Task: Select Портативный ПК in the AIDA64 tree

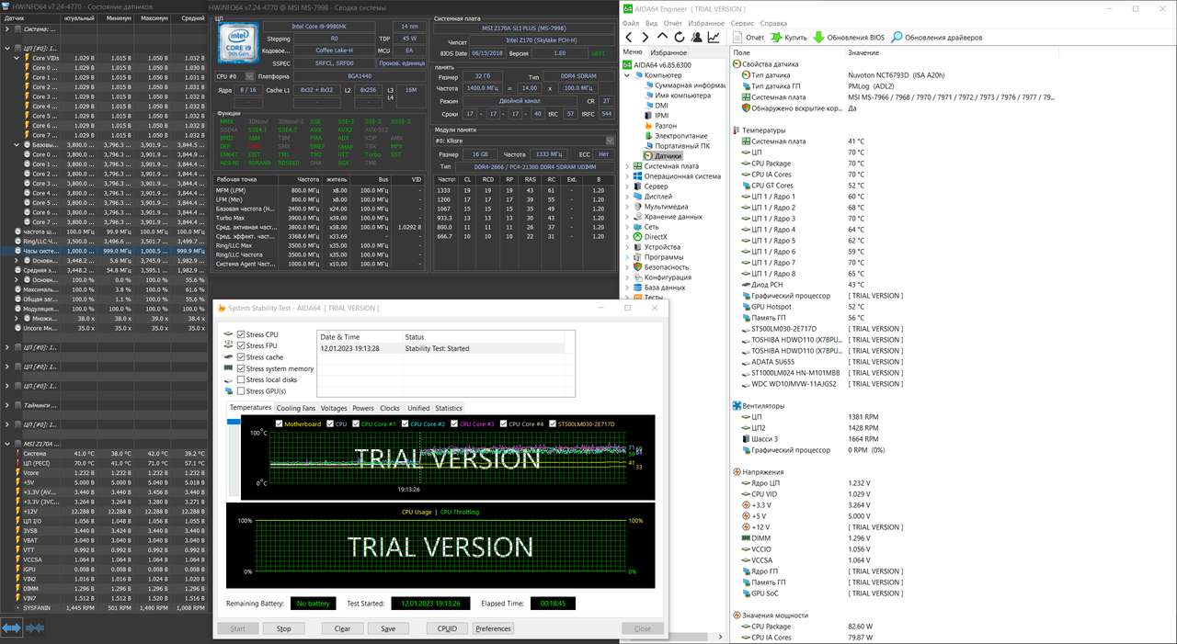Action: (x=676, y=146)
